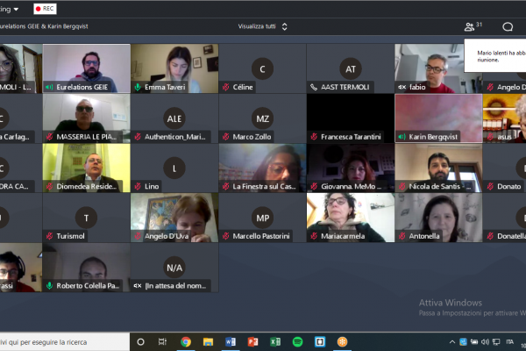Screen dimensions: 526x351
Task: Click muted mic icon beside Donato
Action: [x=490, y=186]
